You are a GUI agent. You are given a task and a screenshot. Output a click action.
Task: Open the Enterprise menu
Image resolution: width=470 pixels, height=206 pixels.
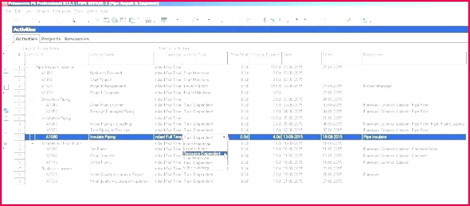(x=61, y=11)
